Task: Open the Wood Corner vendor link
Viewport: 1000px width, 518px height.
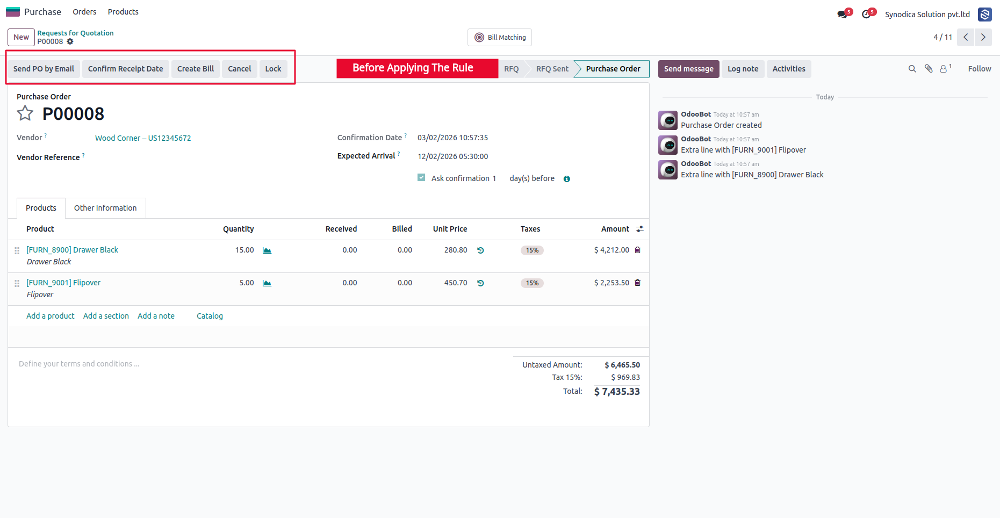Action: coord(143,138)
